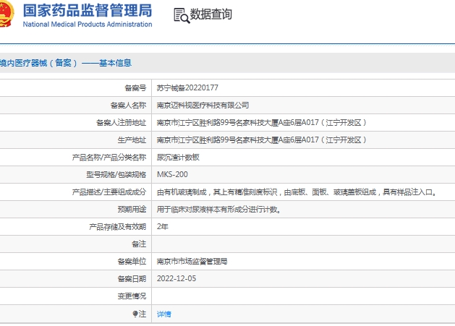Click the 备案人名称 label
Viewport: 455px width, 326px height.
click(x=128, y=105)
